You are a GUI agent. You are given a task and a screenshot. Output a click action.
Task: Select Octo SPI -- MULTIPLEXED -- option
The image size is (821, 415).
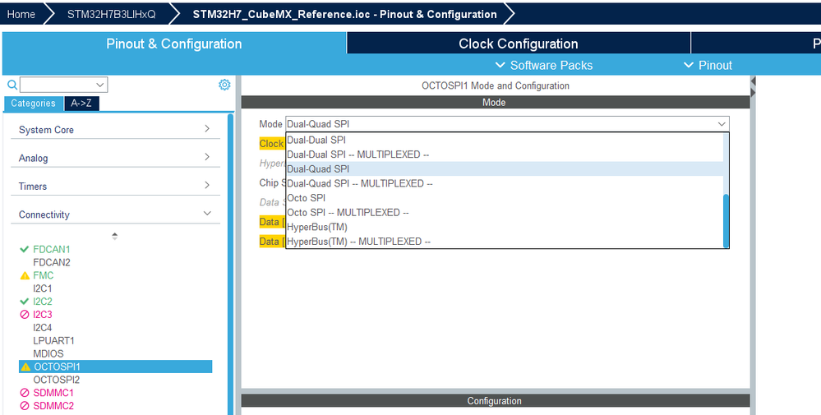(505, 213)
